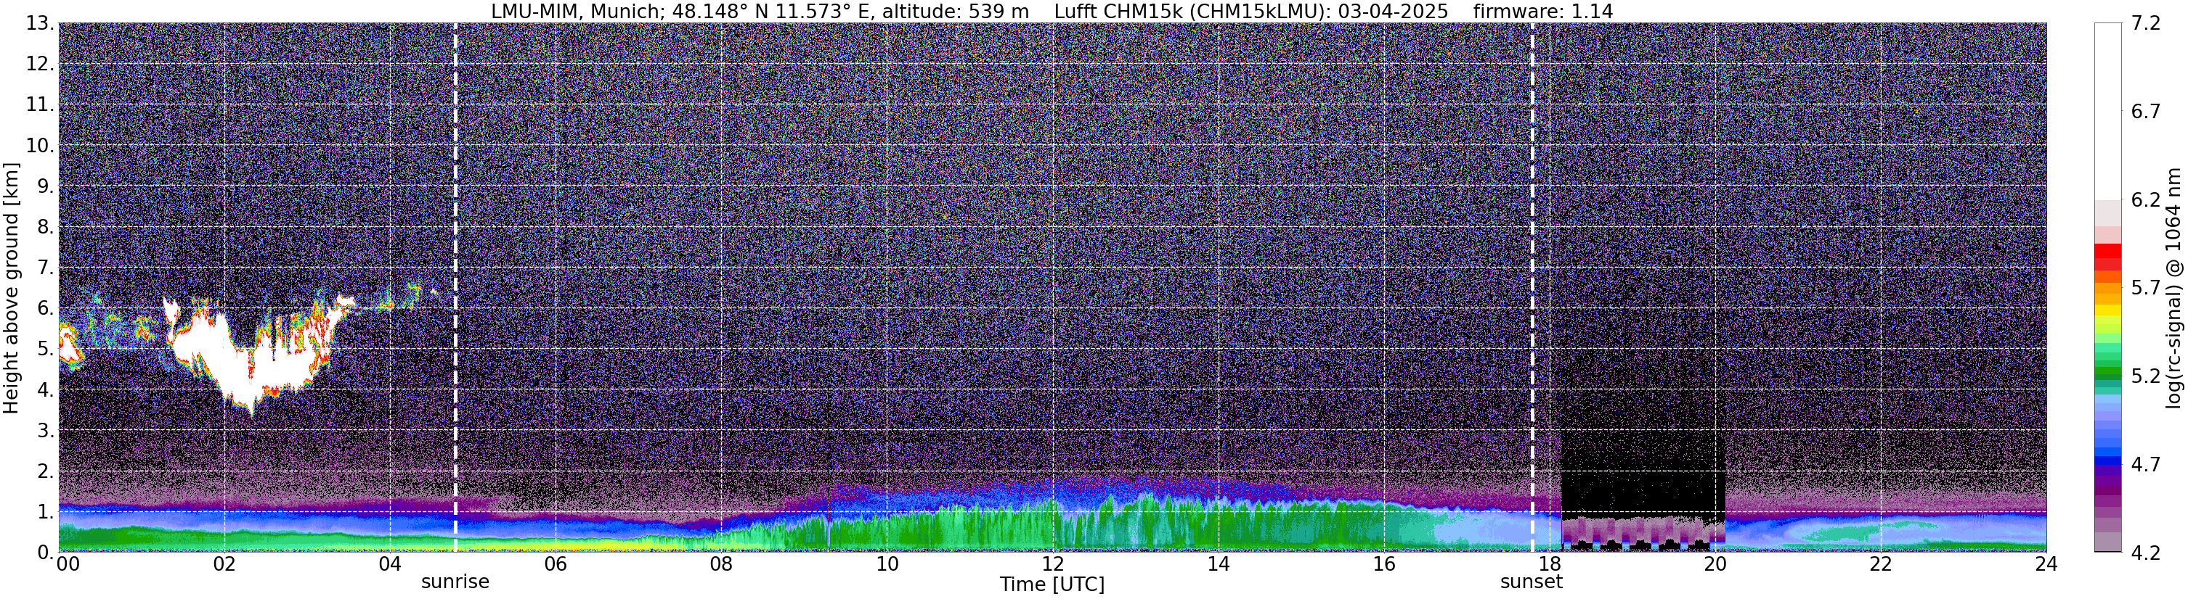Click the height-axis tick label '3.'
2188x599 pixels.
46,431
